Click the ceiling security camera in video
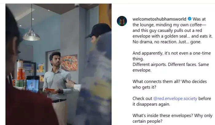215x125 pixels. click(77, 5)
